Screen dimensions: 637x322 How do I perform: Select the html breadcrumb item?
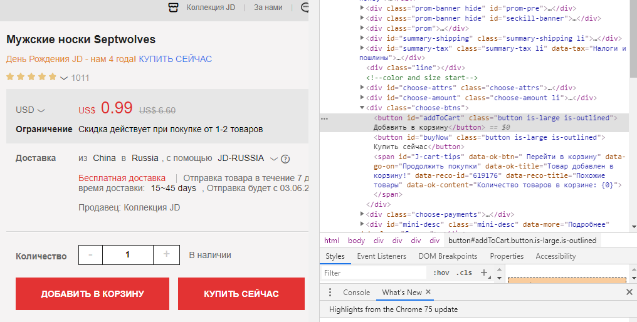coord(332,241)
